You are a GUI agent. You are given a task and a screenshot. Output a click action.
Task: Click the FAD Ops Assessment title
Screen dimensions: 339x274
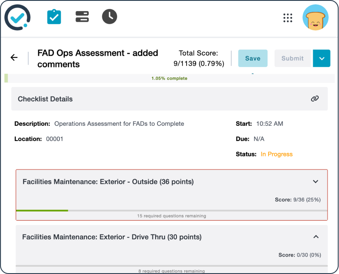98,59
